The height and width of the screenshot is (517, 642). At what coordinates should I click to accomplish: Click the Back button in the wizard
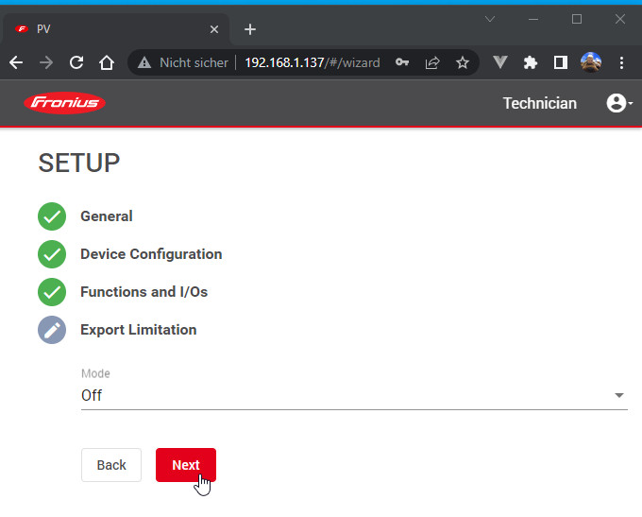pos(111,465)
